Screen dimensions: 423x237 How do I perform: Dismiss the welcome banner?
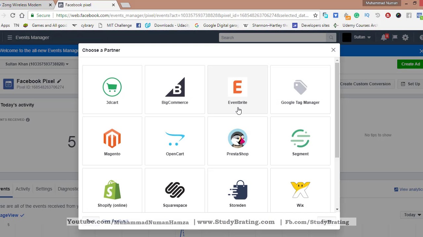[421, 51]
